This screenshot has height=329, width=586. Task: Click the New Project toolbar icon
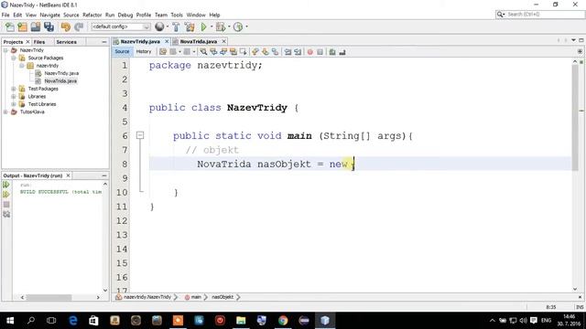click(x=22, y=27)
